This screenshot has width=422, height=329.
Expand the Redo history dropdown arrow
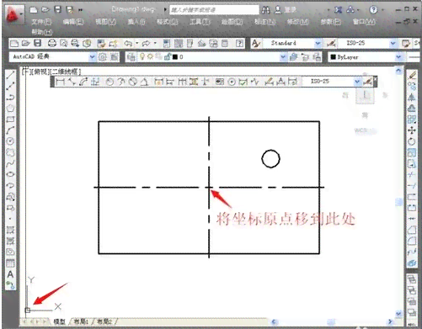155,44
